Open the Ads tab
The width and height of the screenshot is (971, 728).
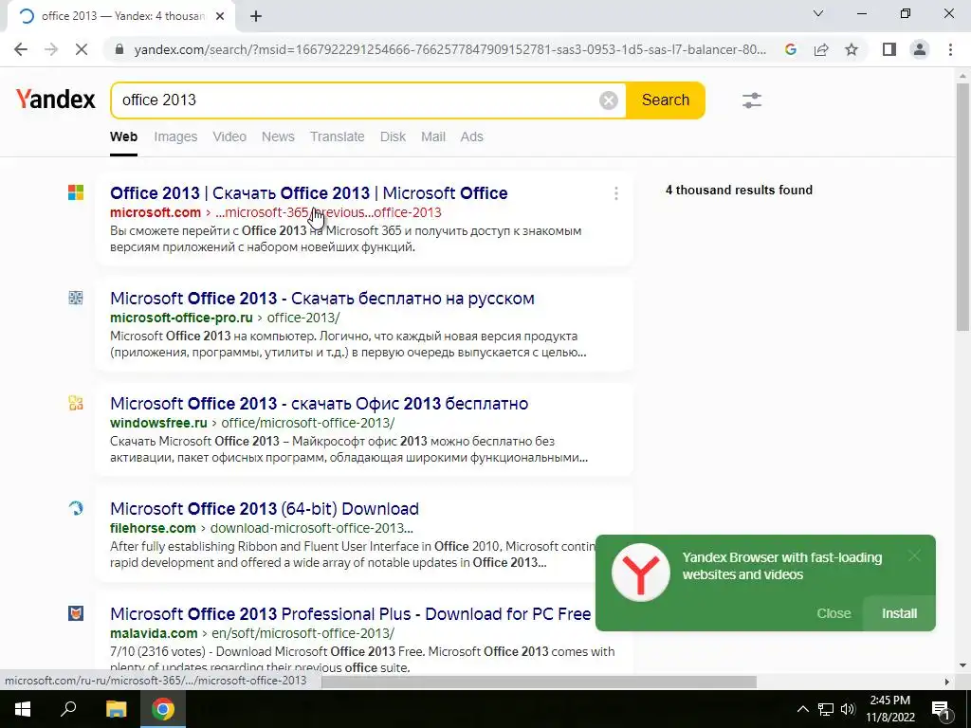pyautogui.click(x=472, y=136)
